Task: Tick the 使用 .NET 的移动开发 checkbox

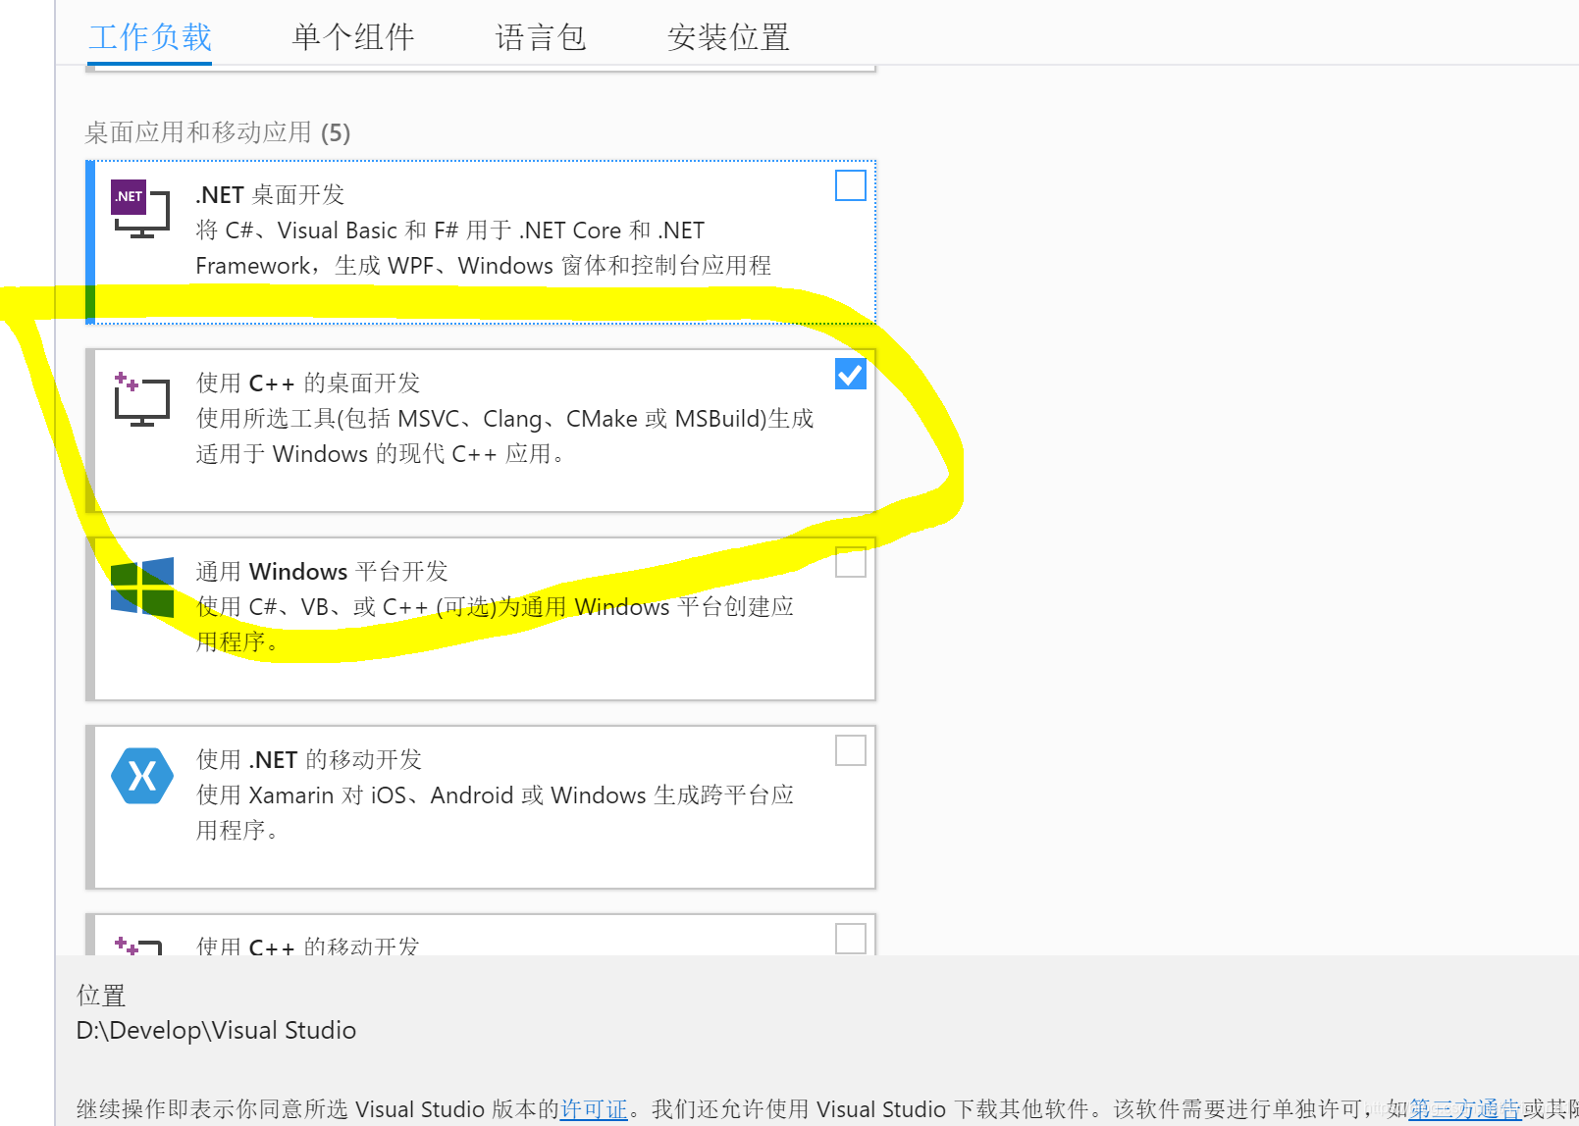Action: (x=851, y=750)
